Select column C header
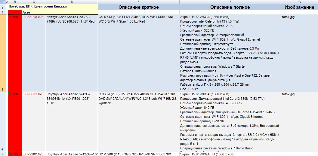 [34, 2]
